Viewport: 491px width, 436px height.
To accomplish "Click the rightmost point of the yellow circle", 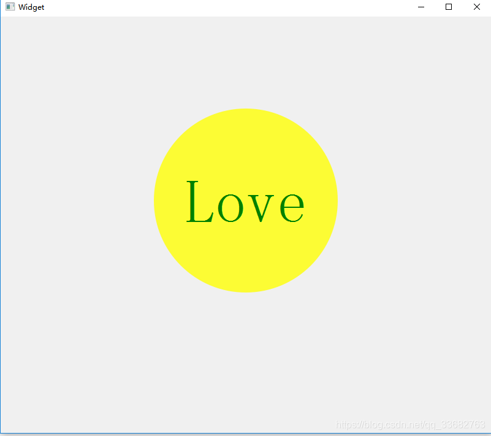I will click(x=336, y=201).
